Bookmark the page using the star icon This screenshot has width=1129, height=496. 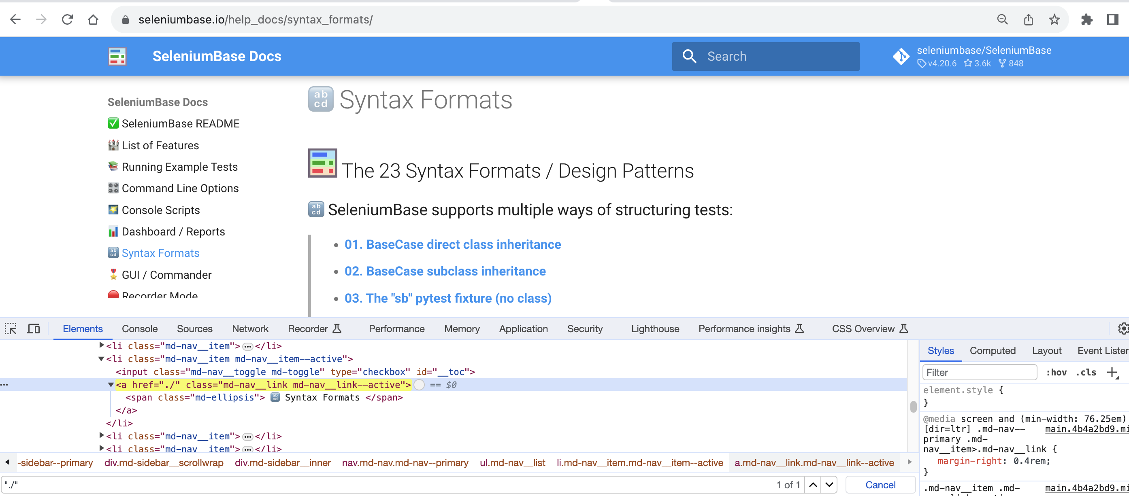(1054, 19)
